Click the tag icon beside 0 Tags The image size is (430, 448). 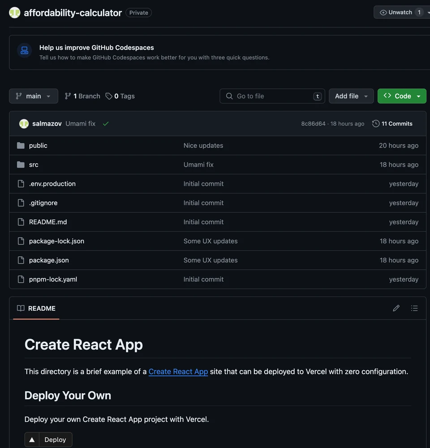point(108,96)
